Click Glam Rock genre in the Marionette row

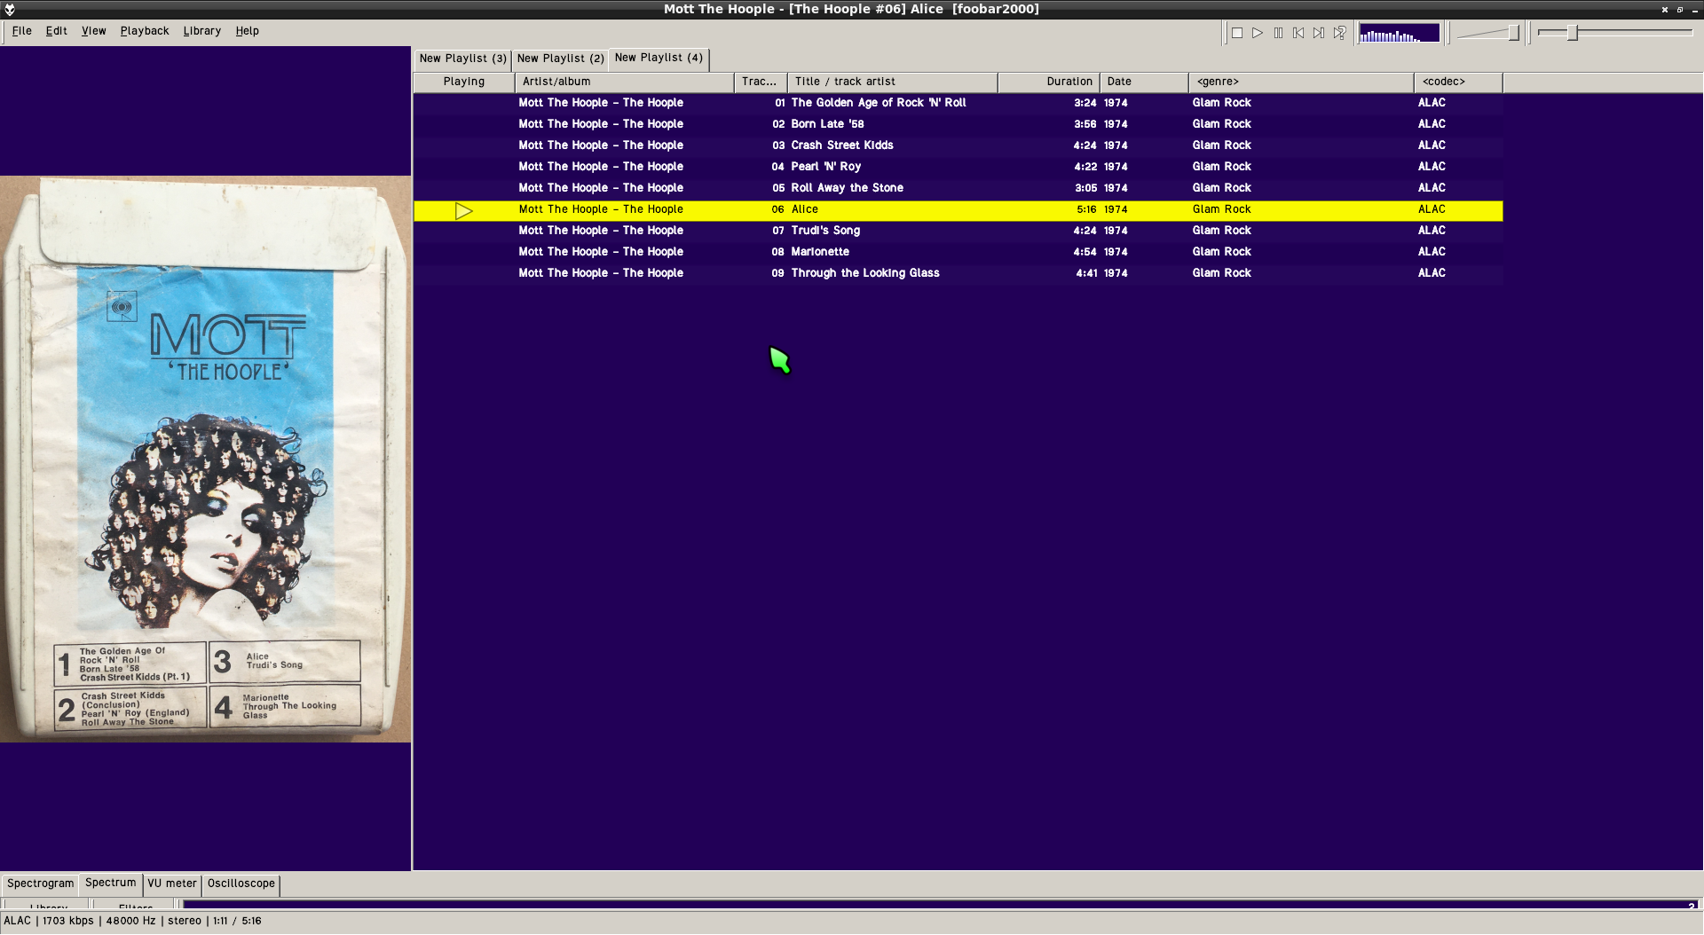(1221, 252)
